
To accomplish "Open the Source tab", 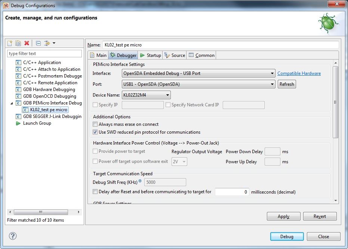I will click(175, 55).
